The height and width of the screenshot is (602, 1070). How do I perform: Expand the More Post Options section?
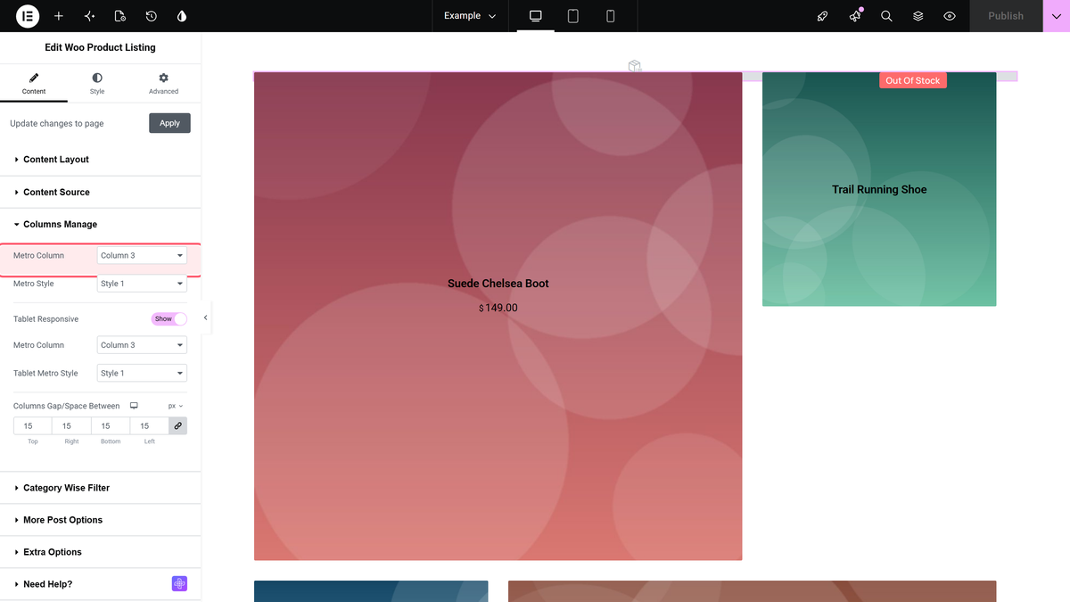pos(101,520)
